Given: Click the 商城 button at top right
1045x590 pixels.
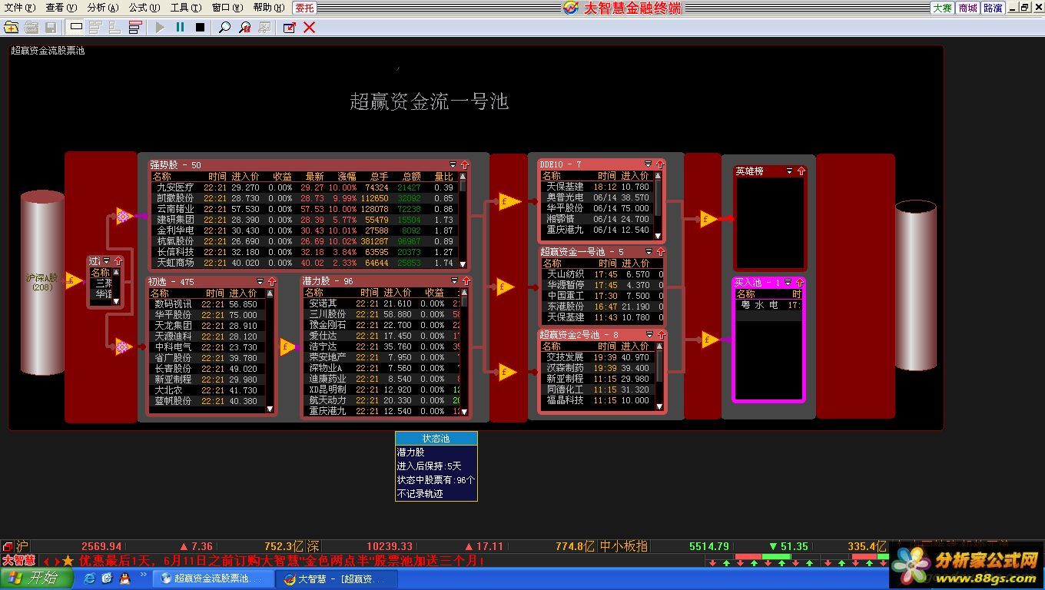Looking at the screenshot, I should 967,8.
